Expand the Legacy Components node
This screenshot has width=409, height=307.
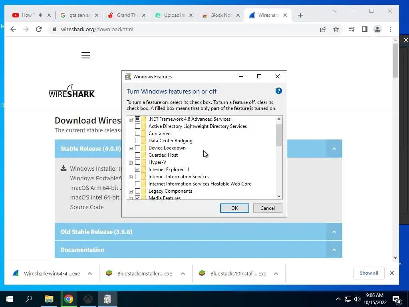click(131, 191)
